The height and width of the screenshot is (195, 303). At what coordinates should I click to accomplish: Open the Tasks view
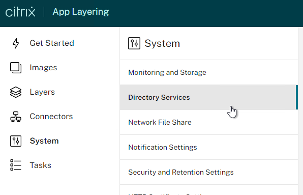coord(40,165)
